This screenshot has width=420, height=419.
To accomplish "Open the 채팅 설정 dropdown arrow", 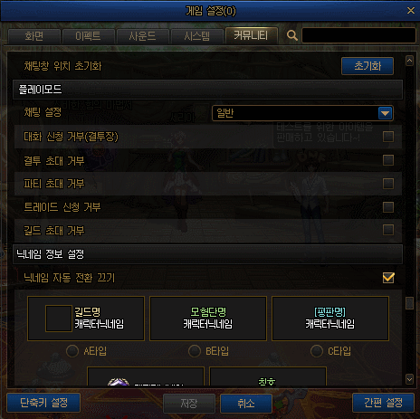I will [x=385, y=113].
